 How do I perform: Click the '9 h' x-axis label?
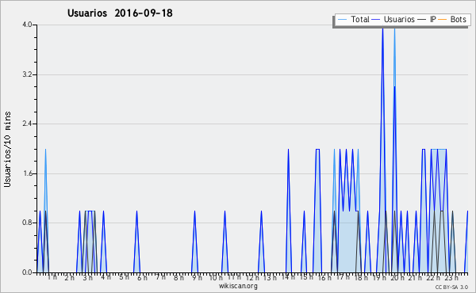197,277
